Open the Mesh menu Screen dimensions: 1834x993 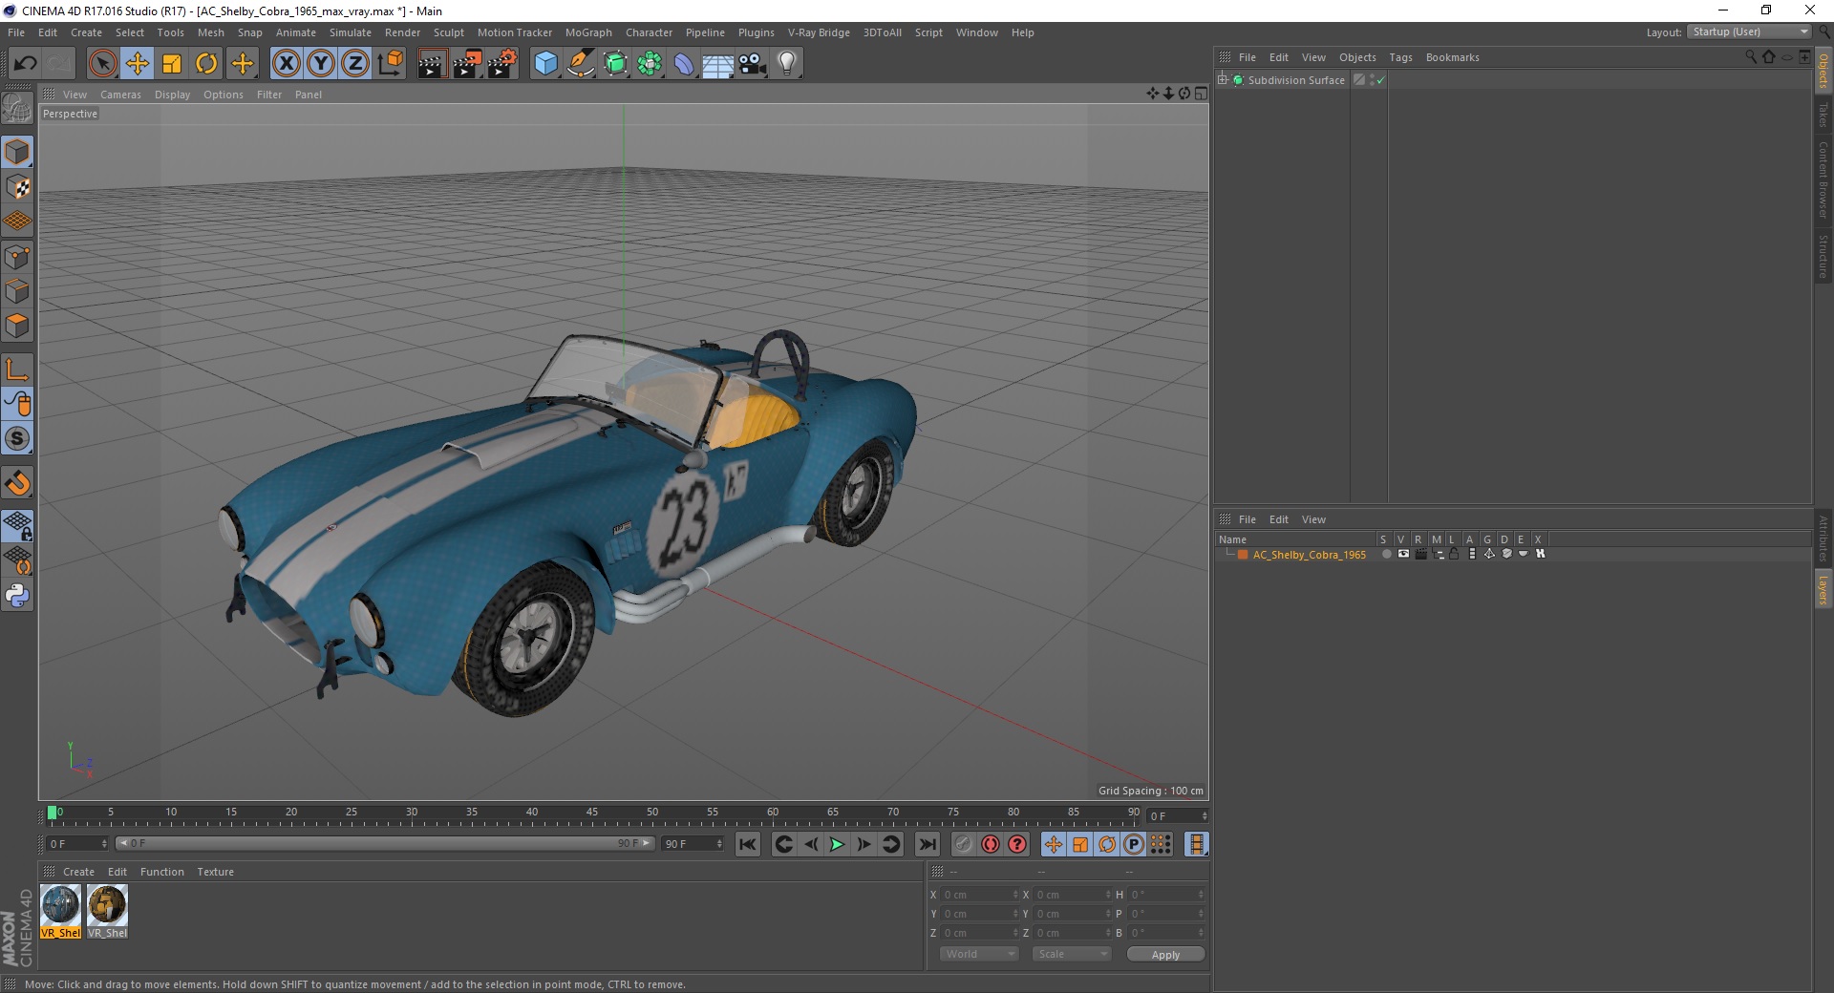(210, 32)
